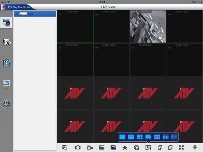Select the CH2 video tile
The image size is (203, 152).
(111, 26)
